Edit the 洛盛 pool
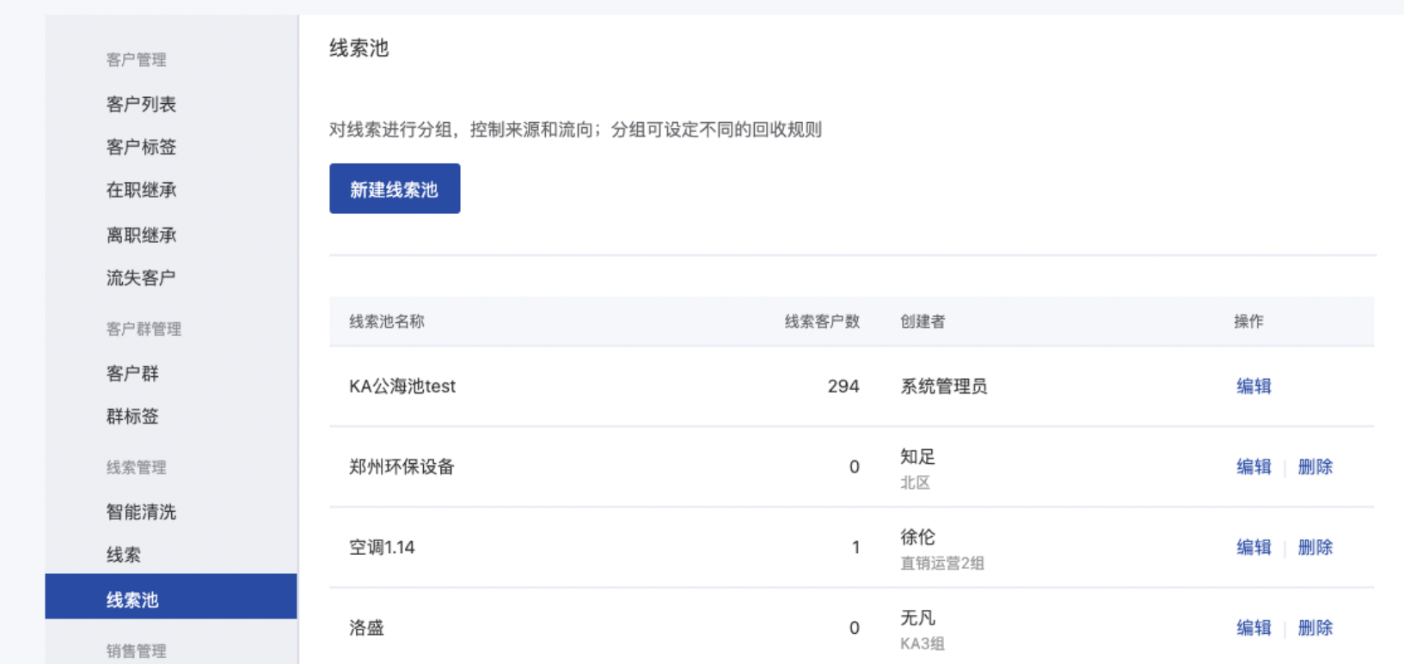The height and width of the screenshot is (664, 1404). tap(1254, 628)
